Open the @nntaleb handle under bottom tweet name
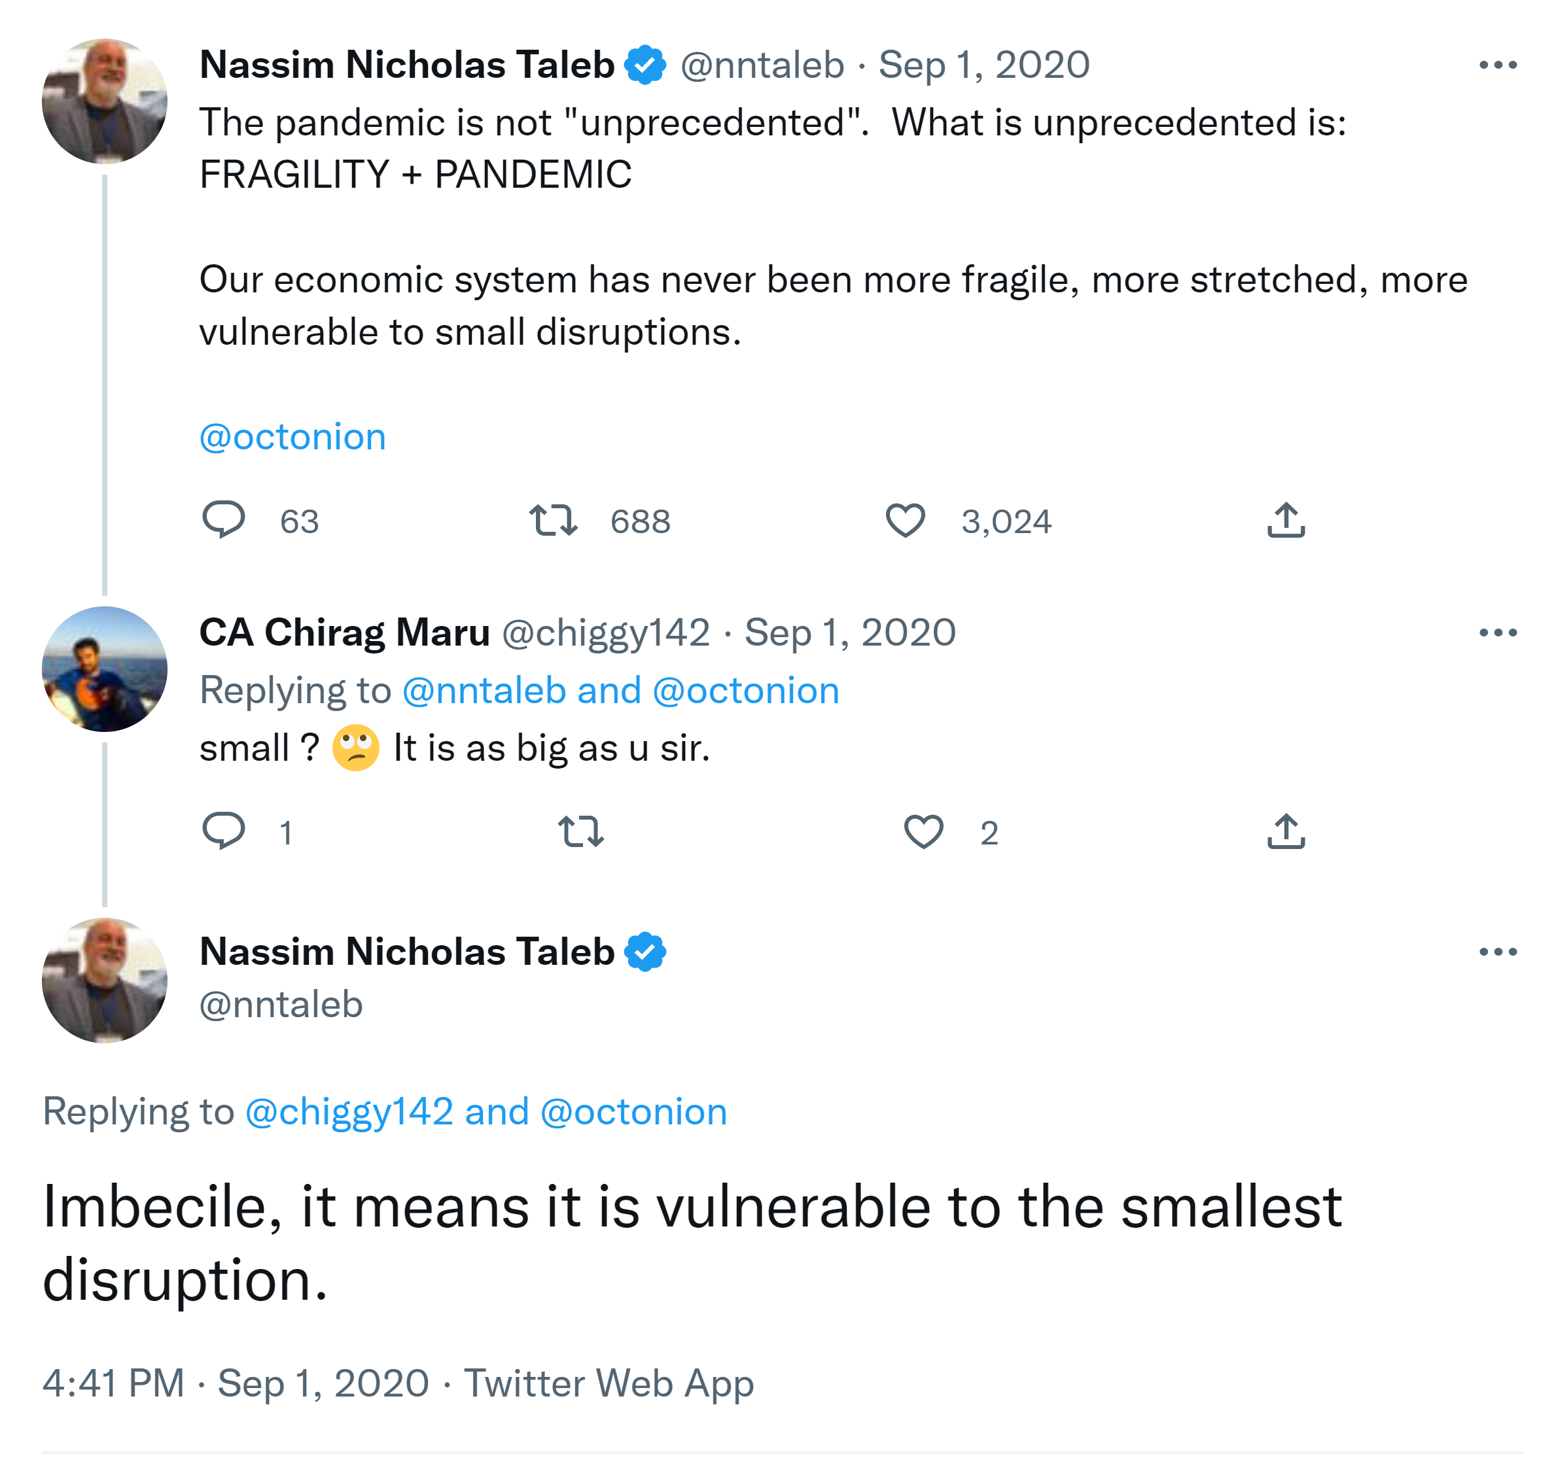 pyautogui.click(x=280, y=1005)
